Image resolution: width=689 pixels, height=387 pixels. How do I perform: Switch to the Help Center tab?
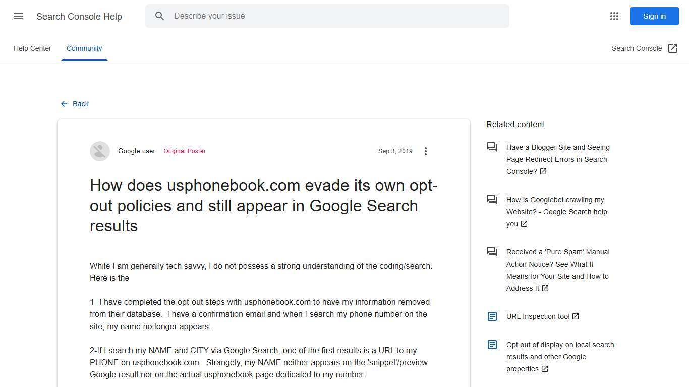coord(32,48)
